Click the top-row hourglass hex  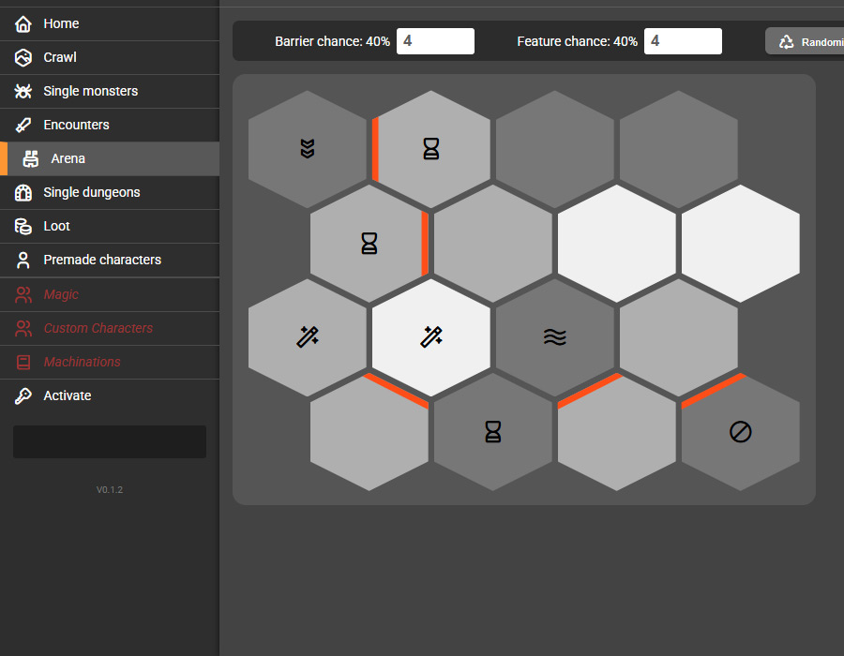click(431, 149)
